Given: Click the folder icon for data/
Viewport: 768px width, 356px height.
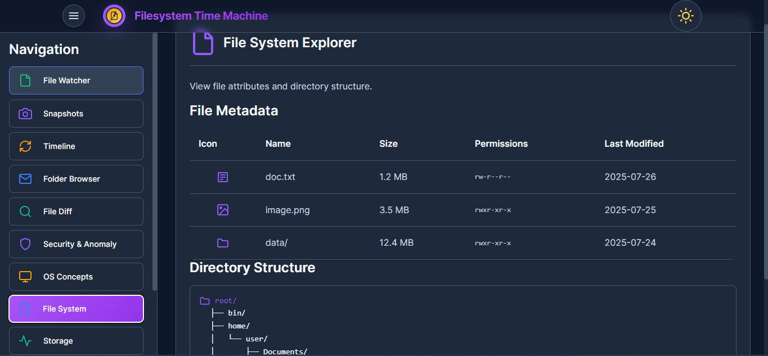Looking at the screenshot, I should point(222,242).
